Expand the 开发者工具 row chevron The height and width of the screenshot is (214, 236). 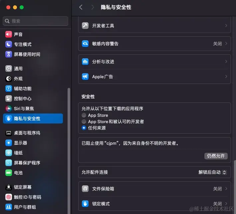226,26
